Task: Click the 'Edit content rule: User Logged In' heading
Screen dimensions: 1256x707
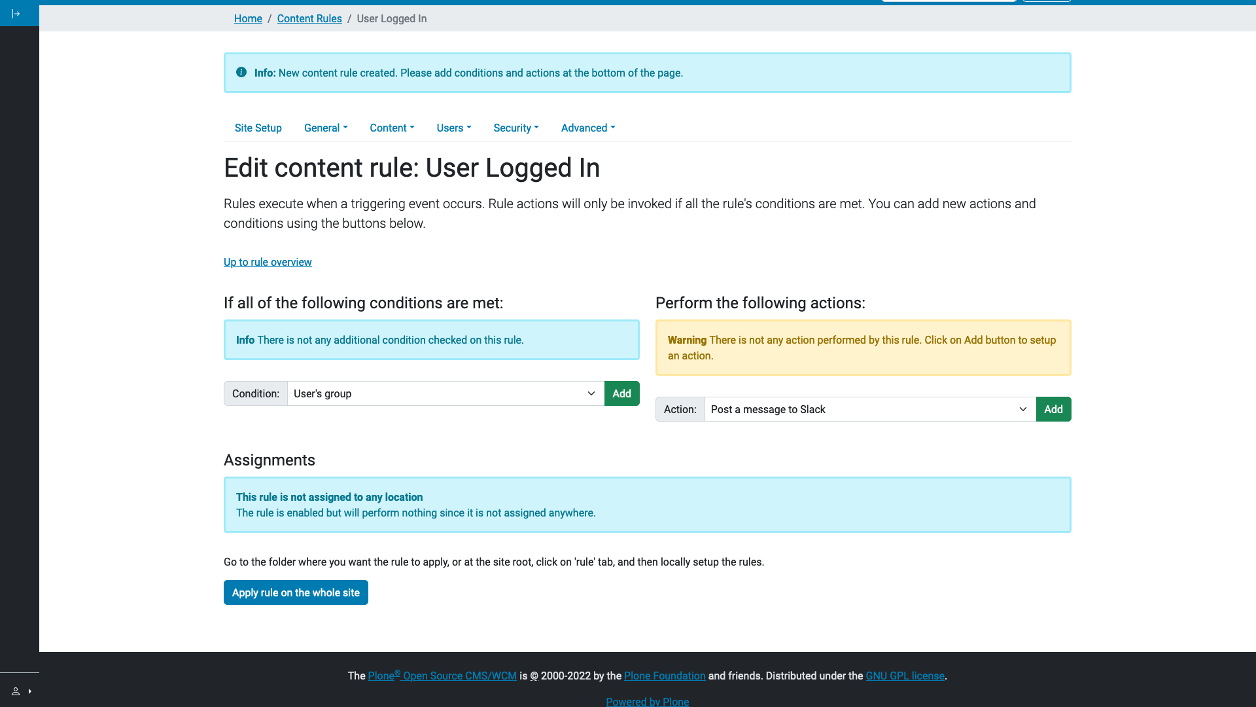Action: pos(412,168)
